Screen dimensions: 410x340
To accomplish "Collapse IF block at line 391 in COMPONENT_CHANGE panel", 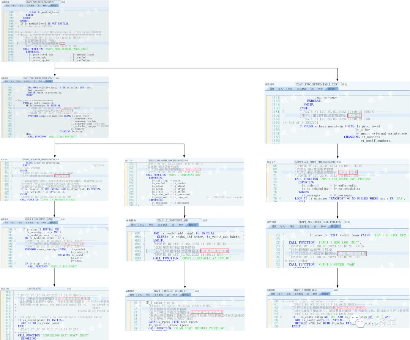I will click(x=15, y=229).
